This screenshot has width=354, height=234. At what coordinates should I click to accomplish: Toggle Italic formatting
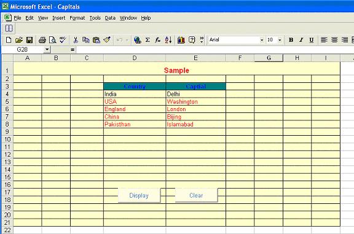pos(301,40)
